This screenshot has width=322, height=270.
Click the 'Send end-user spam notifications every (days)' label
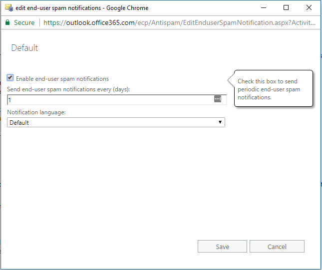[68, 89]
